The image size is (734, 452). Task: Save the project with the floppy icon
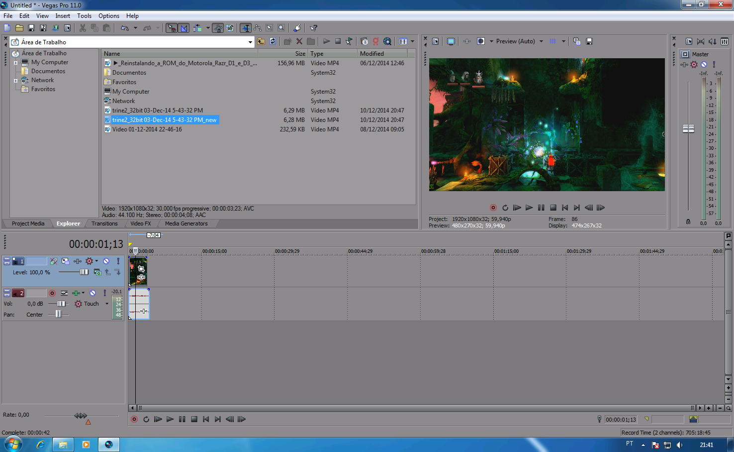31,28
